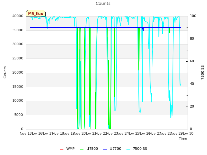Click the 40 tick on right axis

192,84
